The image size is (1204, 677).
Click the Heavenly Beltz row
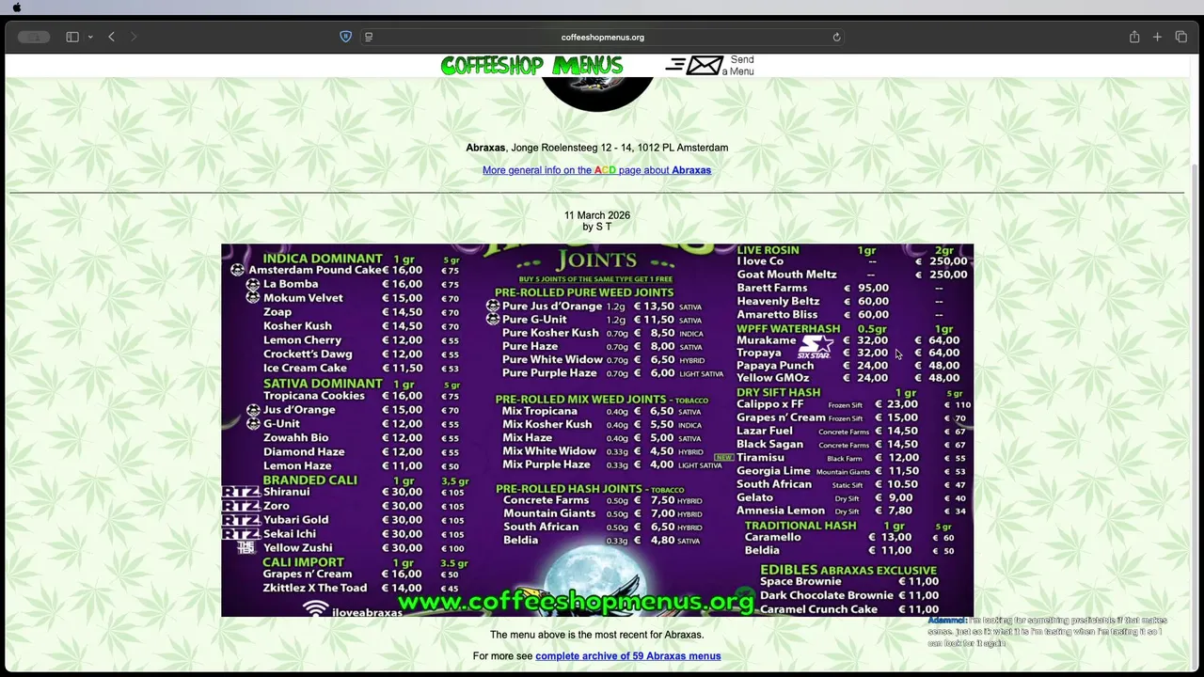[x=840, y=302]
